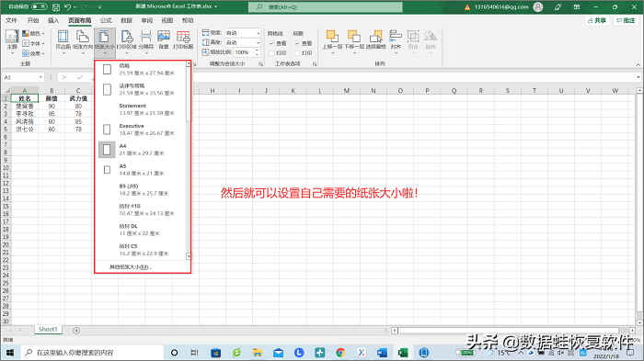Check 网格线 打印 (Gridlines Print) checkbox

pos(271,53)
